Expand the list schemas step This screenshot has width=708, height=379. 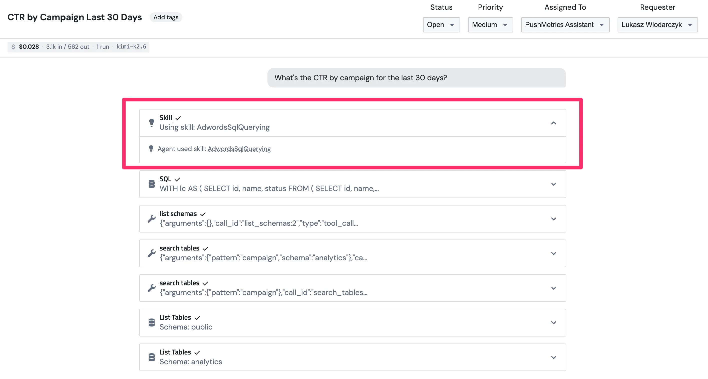(554, 218)
